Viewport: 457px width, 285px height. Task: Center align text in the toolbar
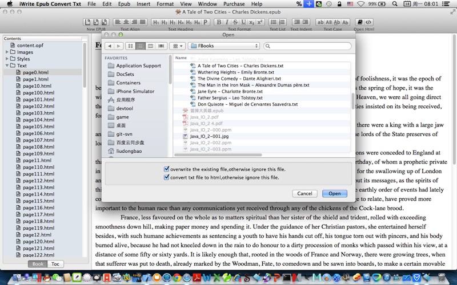click(x=126, y=22)
